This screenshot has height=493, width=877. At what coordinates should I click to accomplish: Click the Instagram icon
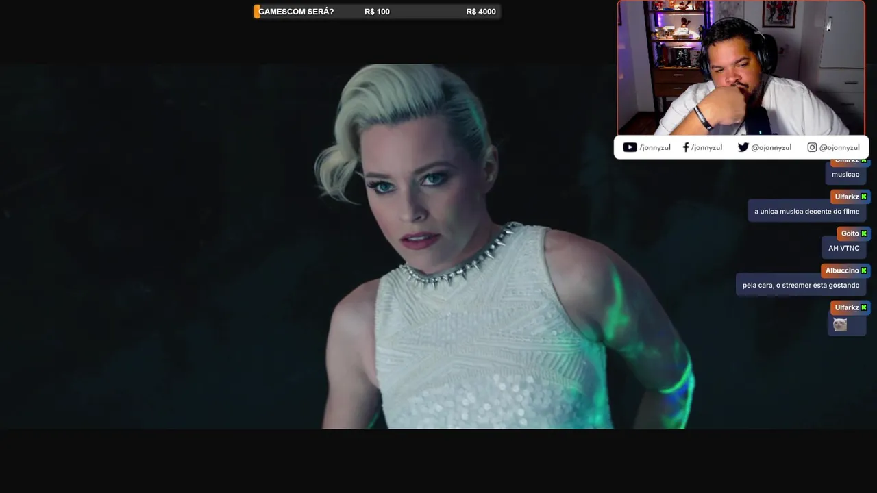pos(812,147)
